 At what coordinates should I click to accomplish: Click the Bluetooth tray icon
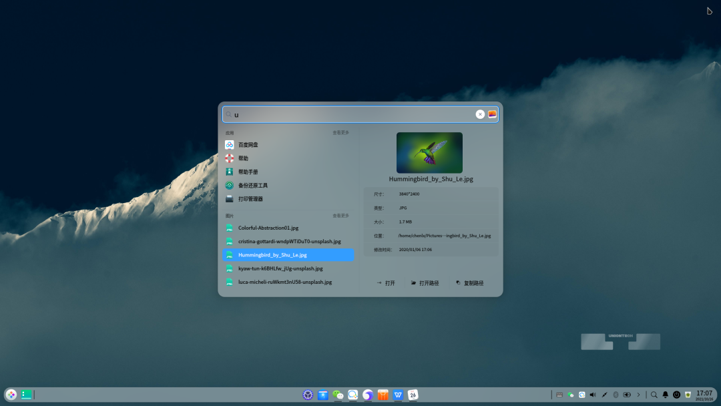click(x=616, y=395)
